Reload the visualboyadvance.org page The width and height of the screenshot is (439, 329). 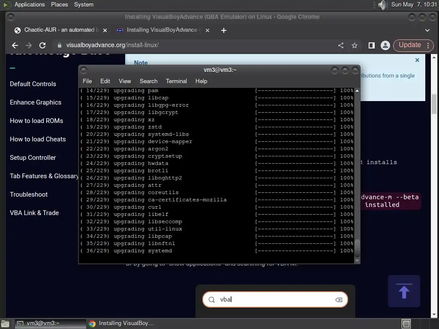point(42,45)
